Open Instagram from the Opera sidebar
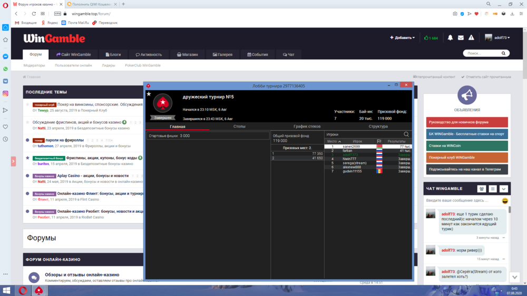The width and height of the screenshot is (527, 296). pos(5,93)
